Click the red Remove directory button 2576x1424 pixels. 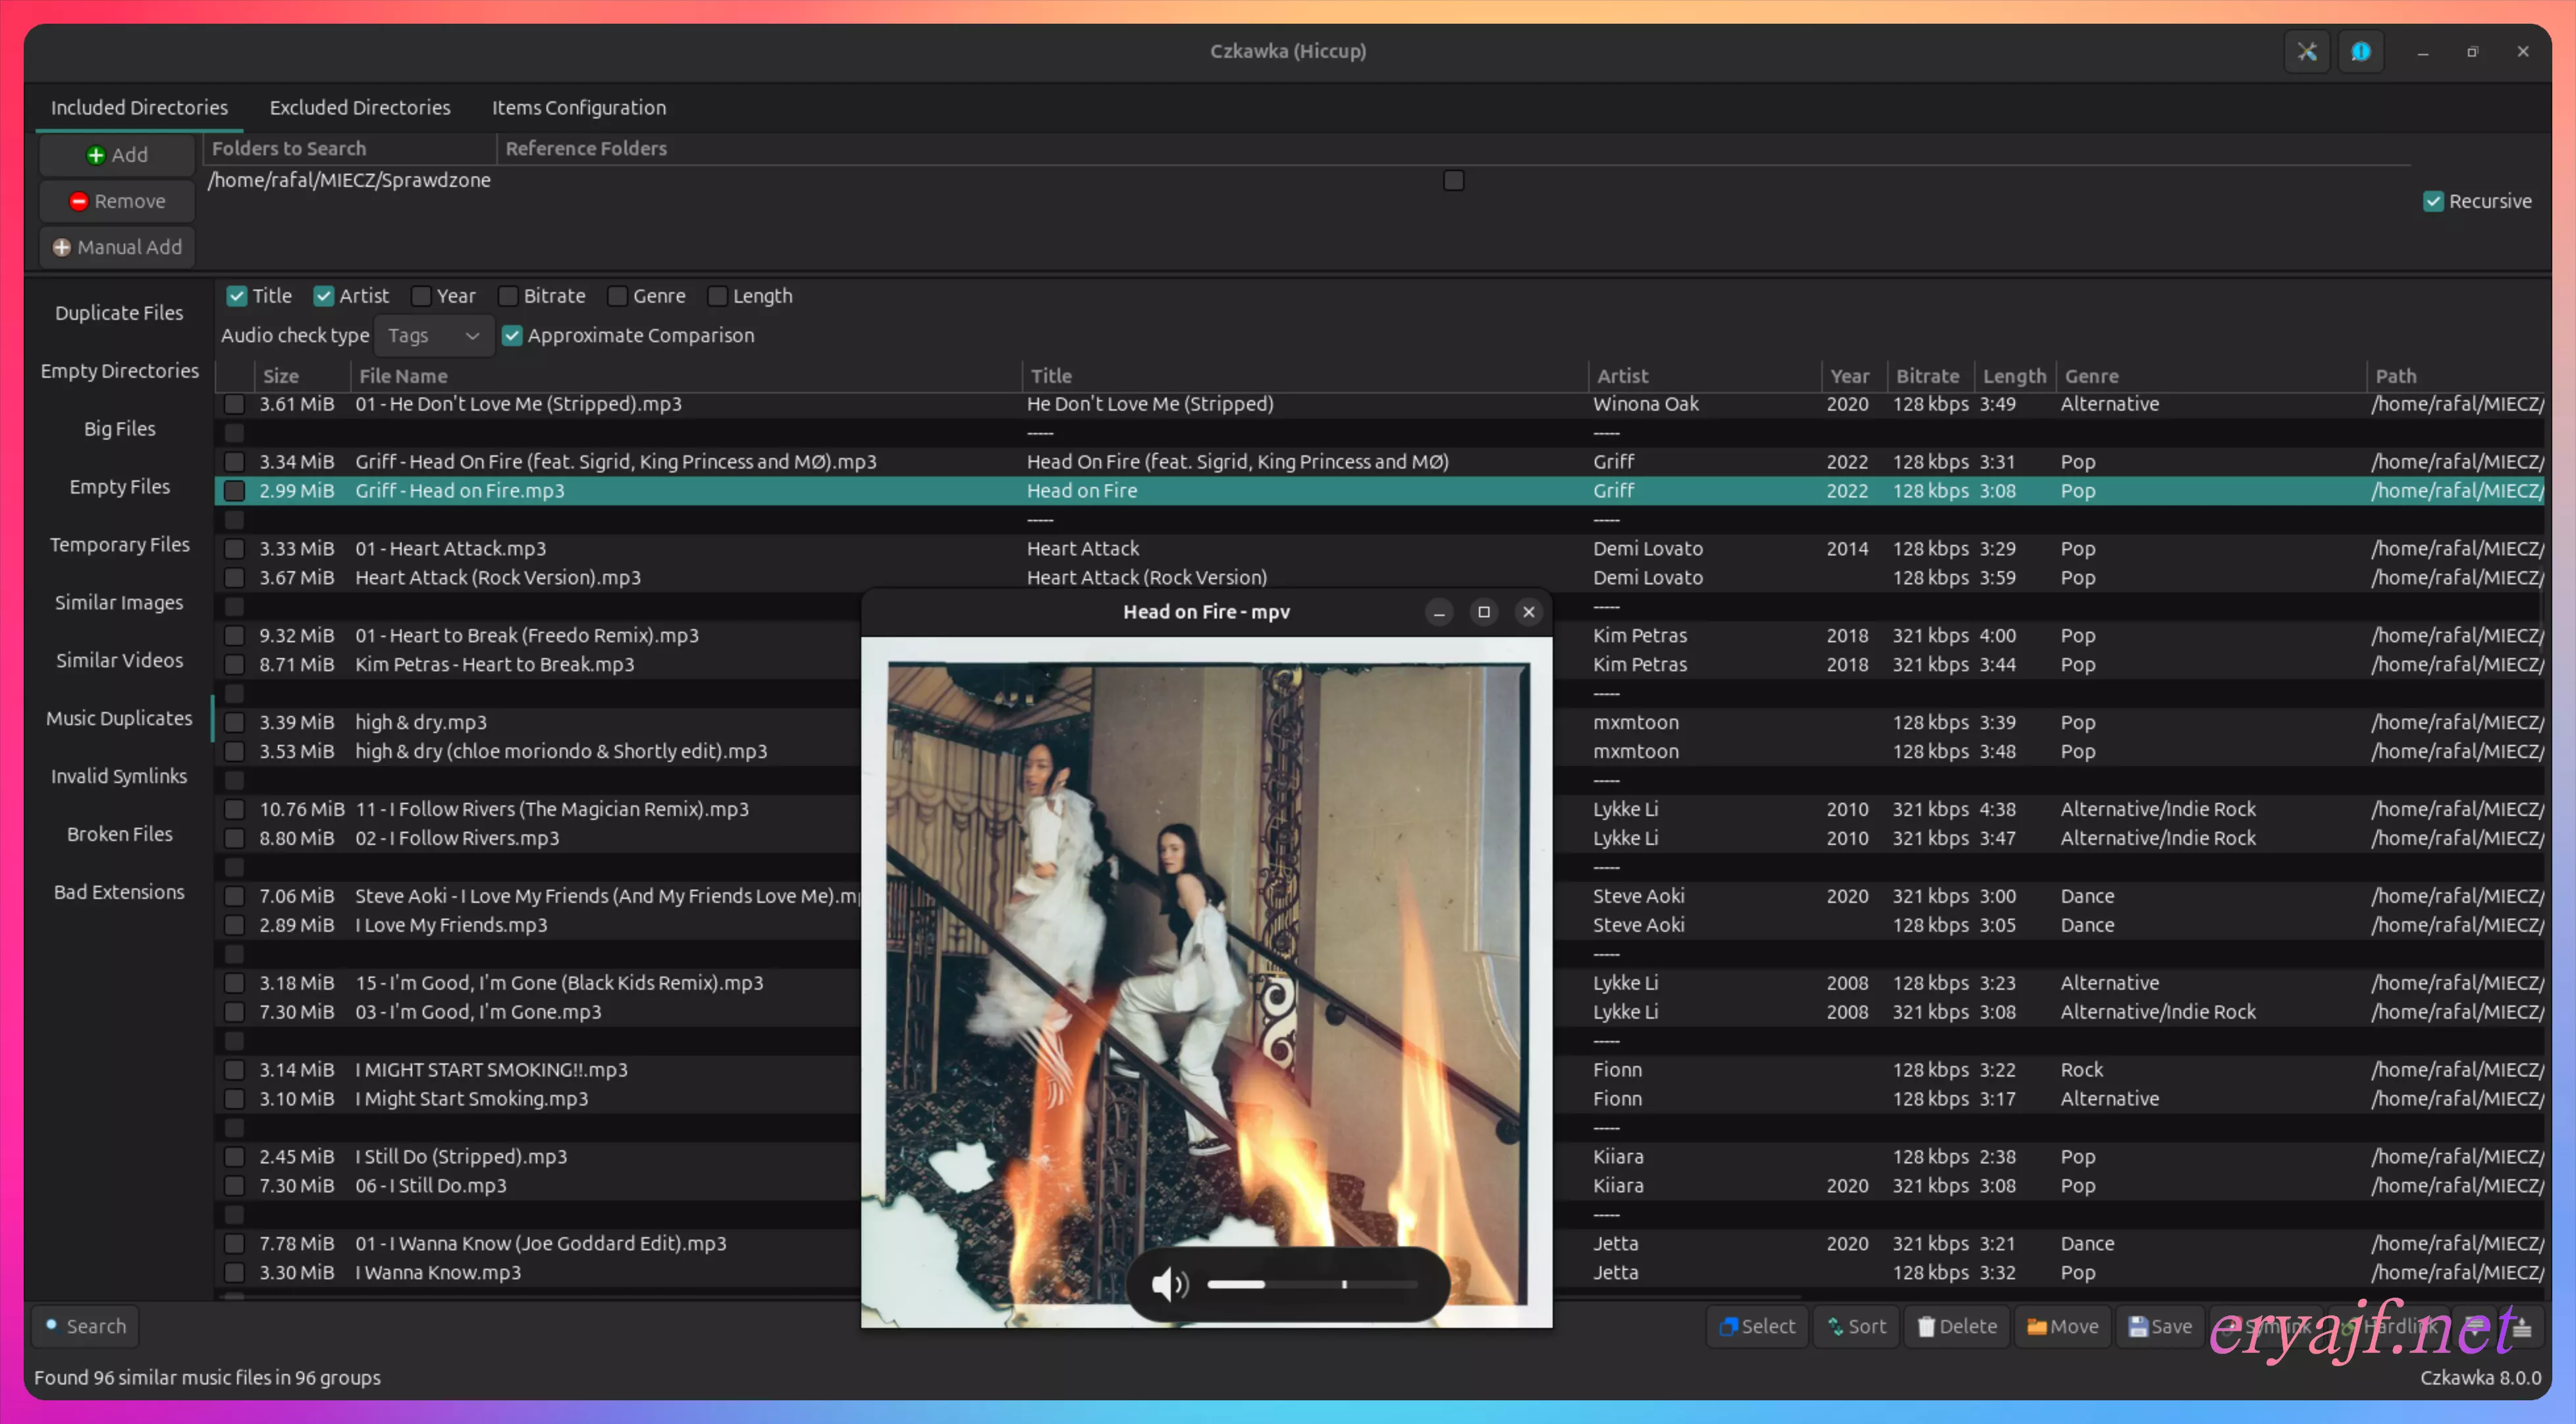coord(117,201)
